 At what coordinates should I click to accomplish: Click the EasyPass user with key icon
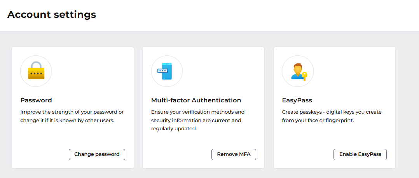pos(298,71)
